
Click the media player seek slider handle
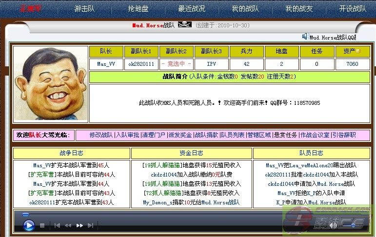[x=25, y=214]
